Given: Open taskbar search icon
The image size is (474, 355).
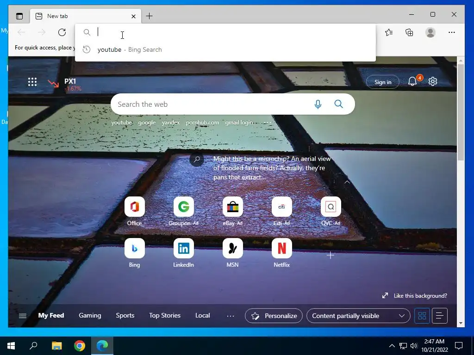Looking at the screenshot, I should coord(33,345).
